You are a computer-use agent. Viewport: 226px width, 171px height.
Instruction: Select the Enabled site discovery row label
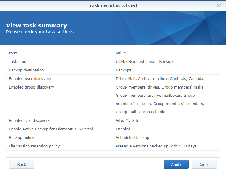(x=29, y=121)
